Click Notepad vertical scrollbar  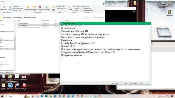pos(150,54)
